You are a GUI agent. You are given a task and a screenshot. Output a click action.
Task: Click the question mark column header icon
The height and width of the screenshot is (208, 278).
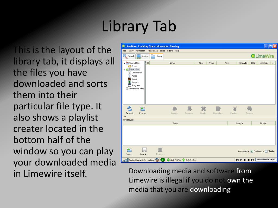pos(148,63)
